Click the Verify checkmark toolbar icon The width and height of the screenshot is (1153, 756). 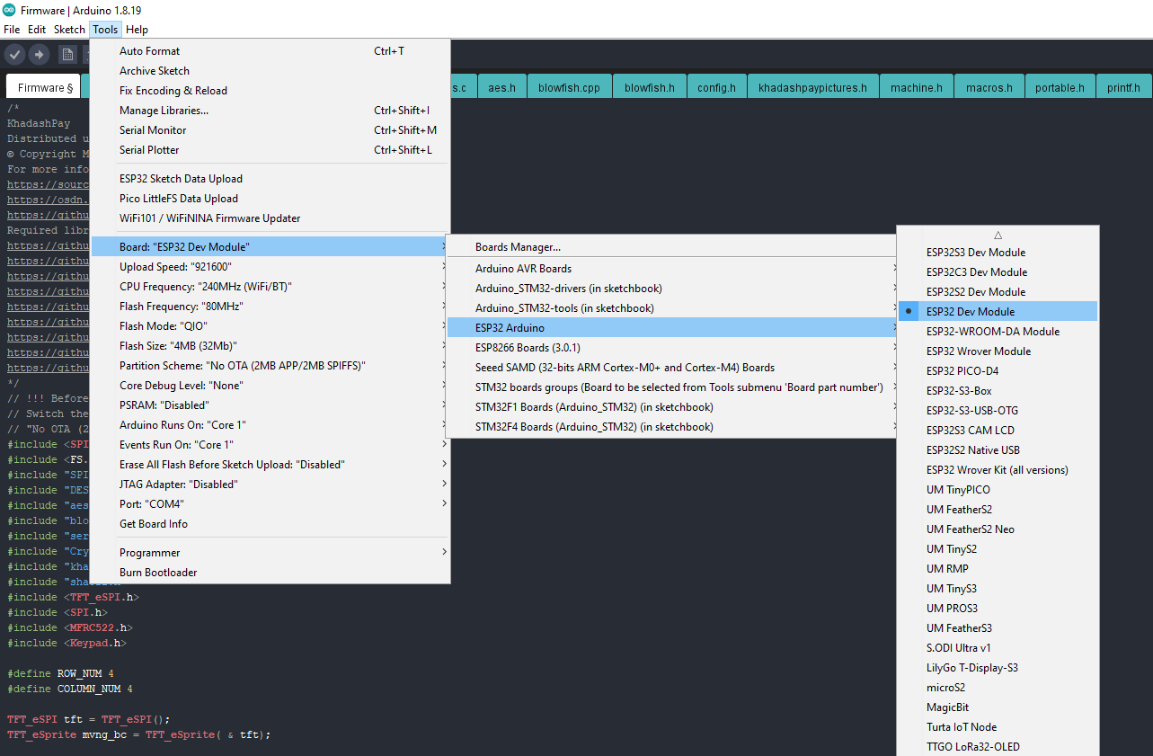(x=14, y=55)
